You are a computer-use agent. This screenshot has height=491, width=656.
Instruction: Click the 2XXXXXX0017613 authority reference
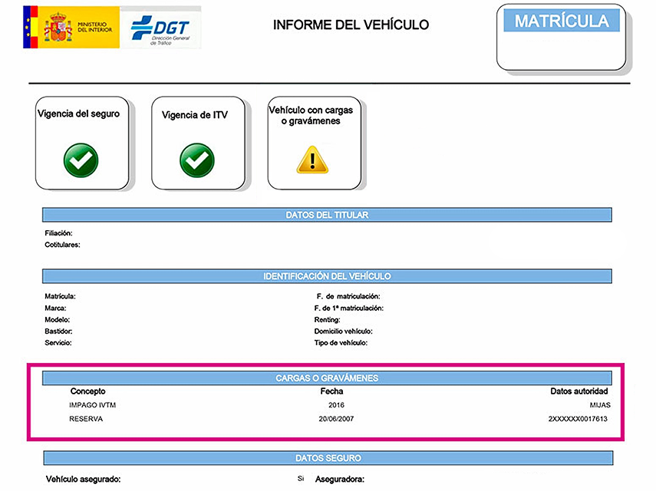coord(579,419)
